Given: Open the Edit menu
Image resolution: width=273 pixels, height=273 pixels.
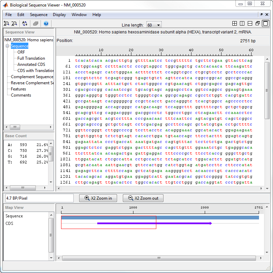Looking at the screenshot, I should click(x=21, y=15).
